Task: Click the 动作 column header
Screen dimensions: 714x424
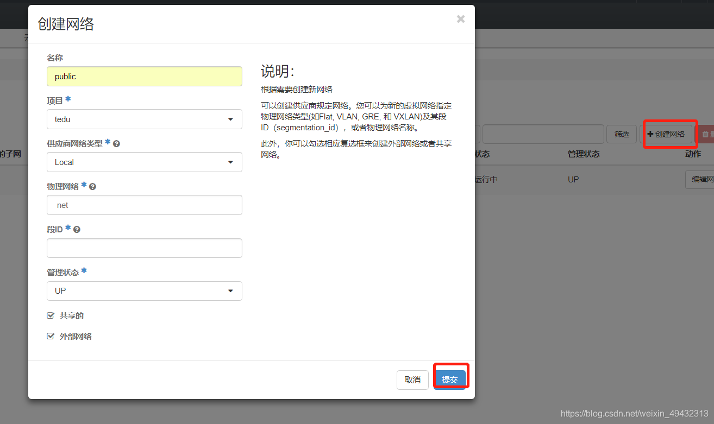Action: (x=693, y=154)
